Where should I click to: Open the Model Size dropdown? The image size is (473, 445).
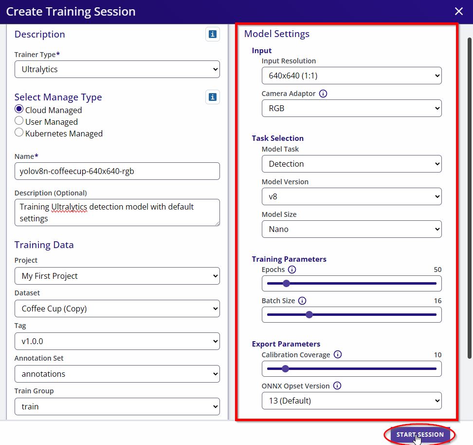351,229
